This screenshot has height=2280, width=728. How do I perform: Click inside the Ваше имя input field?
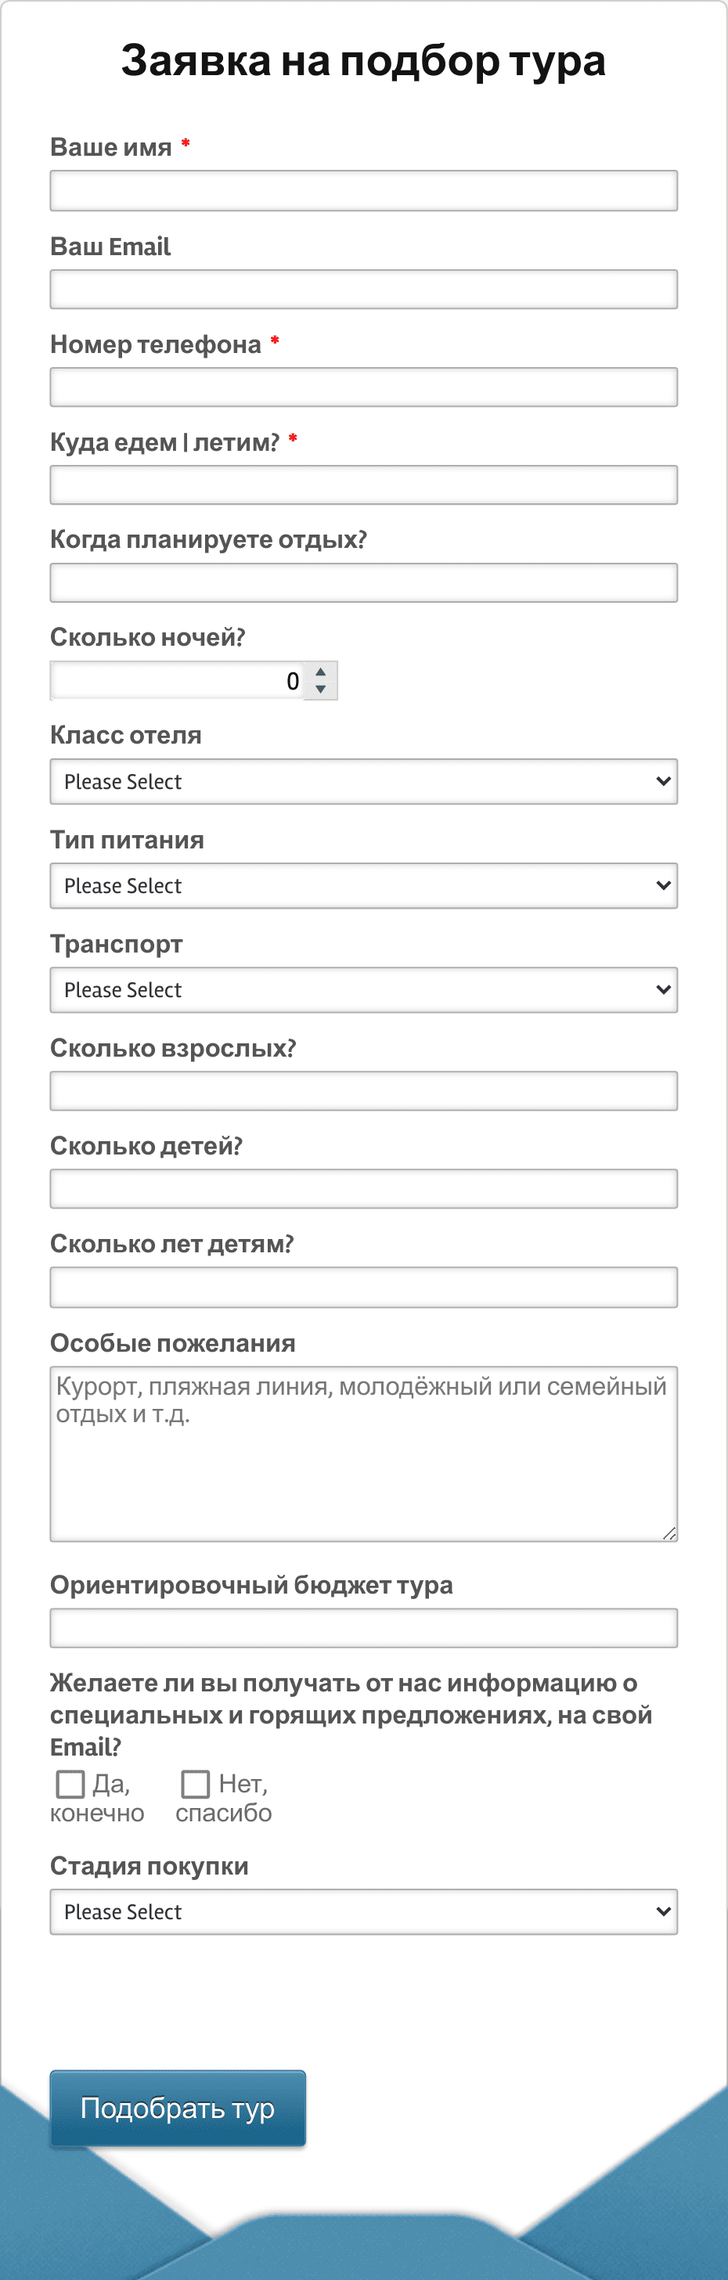[x=363, y=189]
